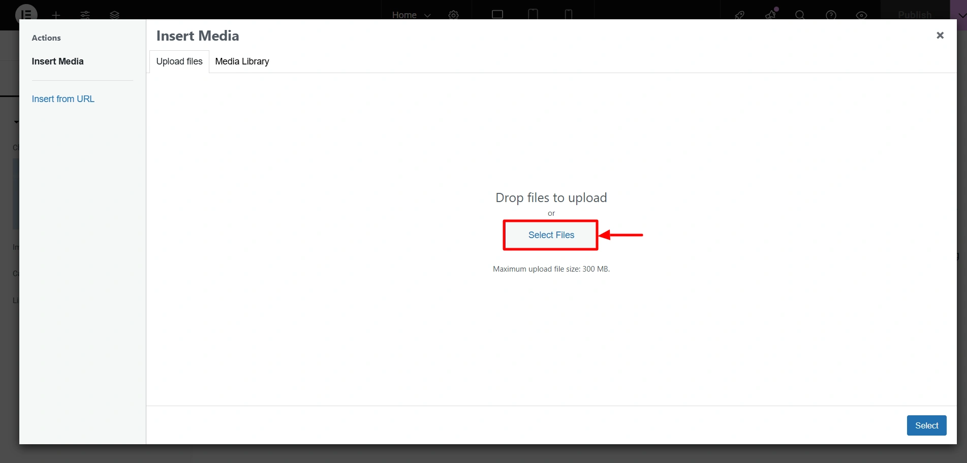
Task: Click the Drop files to upload text
Action: point(551,197)
